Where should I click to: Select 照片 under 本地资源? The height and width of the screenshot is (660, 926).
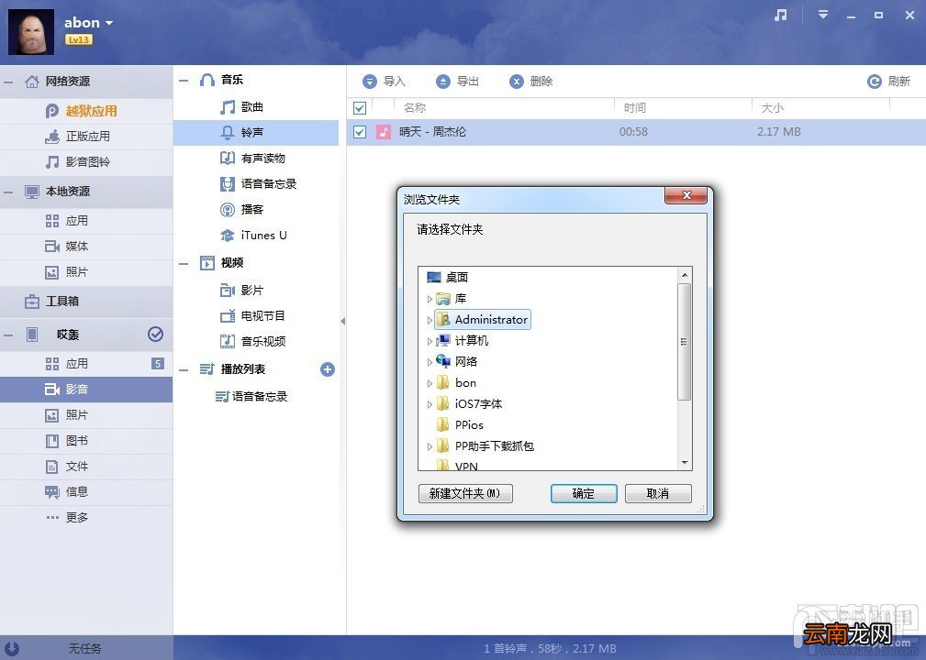coord(86,272)
